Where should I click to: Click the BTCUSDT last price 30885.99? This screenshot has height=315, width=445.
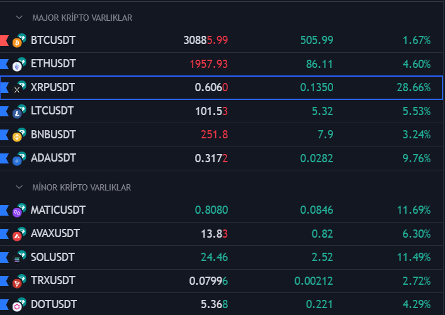coord(205,40)
